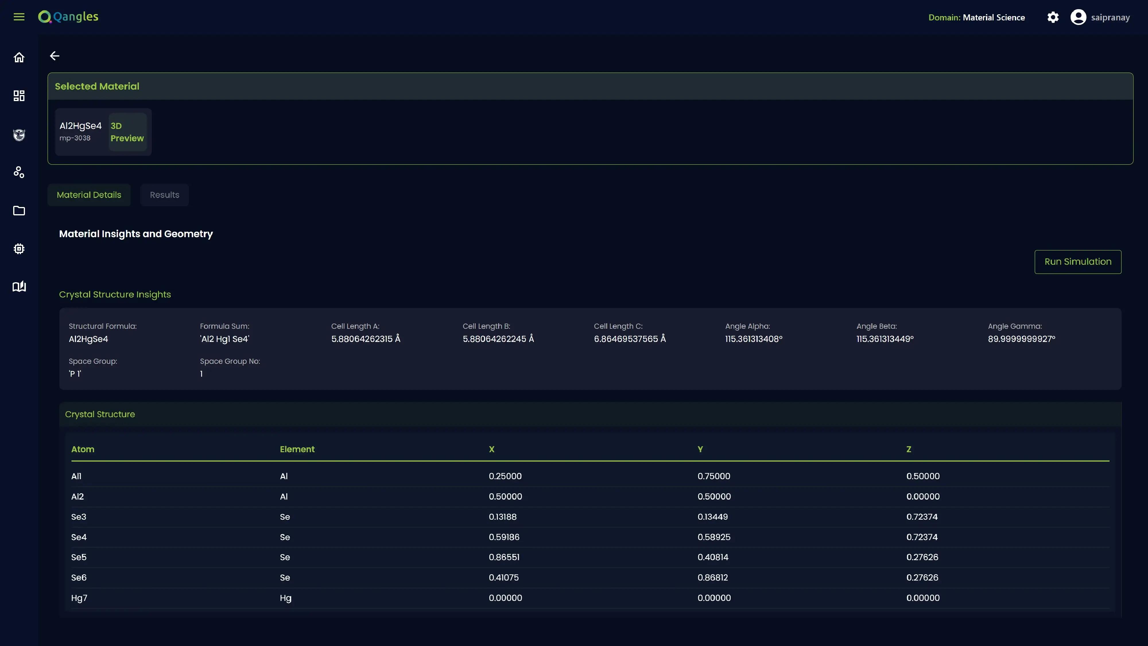Open the molecule nodes sidebar icon
The image size is (1148, 646).
coord(19,172)
